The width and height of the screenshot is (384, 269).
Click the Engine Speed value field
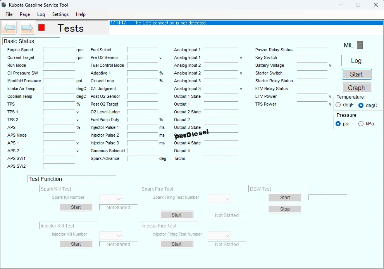(x=59, y=50)
